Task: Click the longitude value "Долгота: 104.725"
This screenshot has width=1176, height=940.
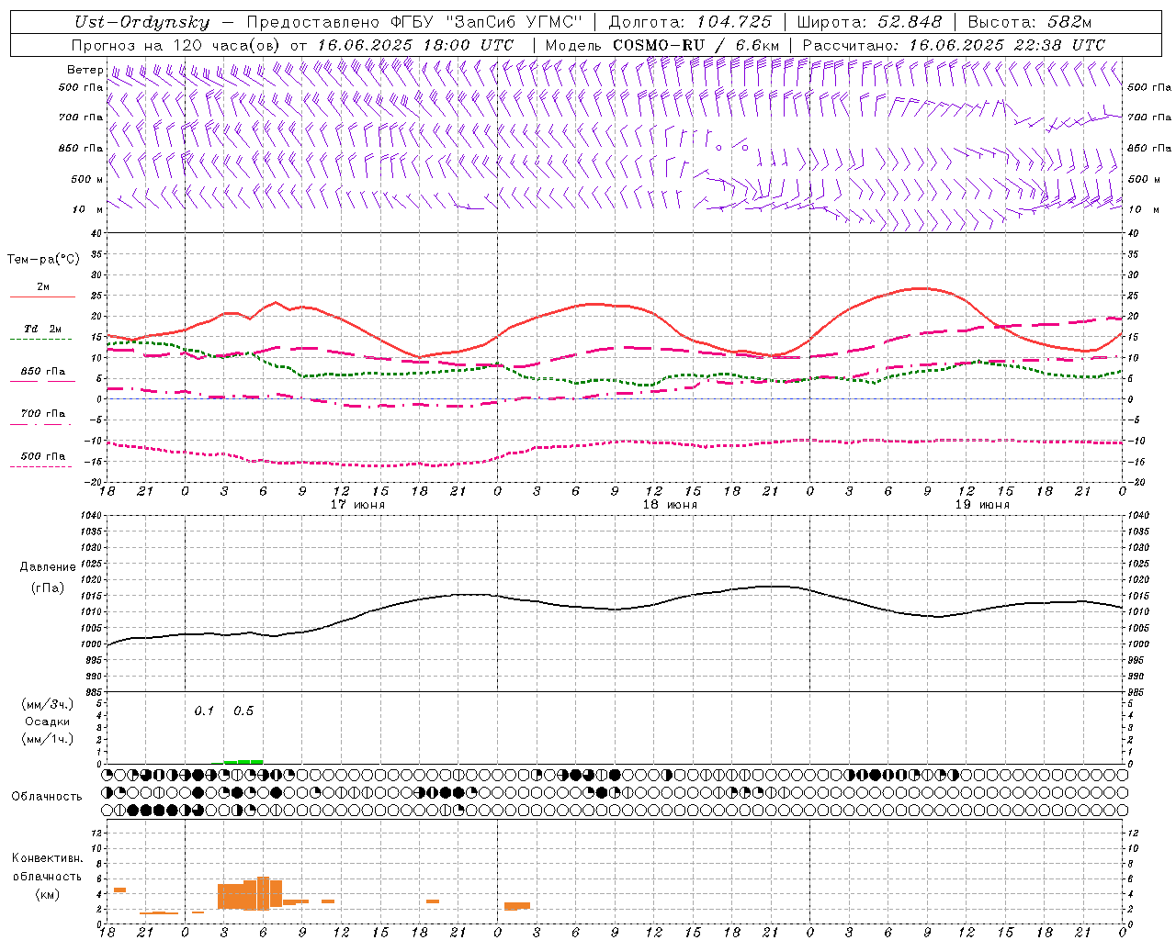Action: click(691, 23)
